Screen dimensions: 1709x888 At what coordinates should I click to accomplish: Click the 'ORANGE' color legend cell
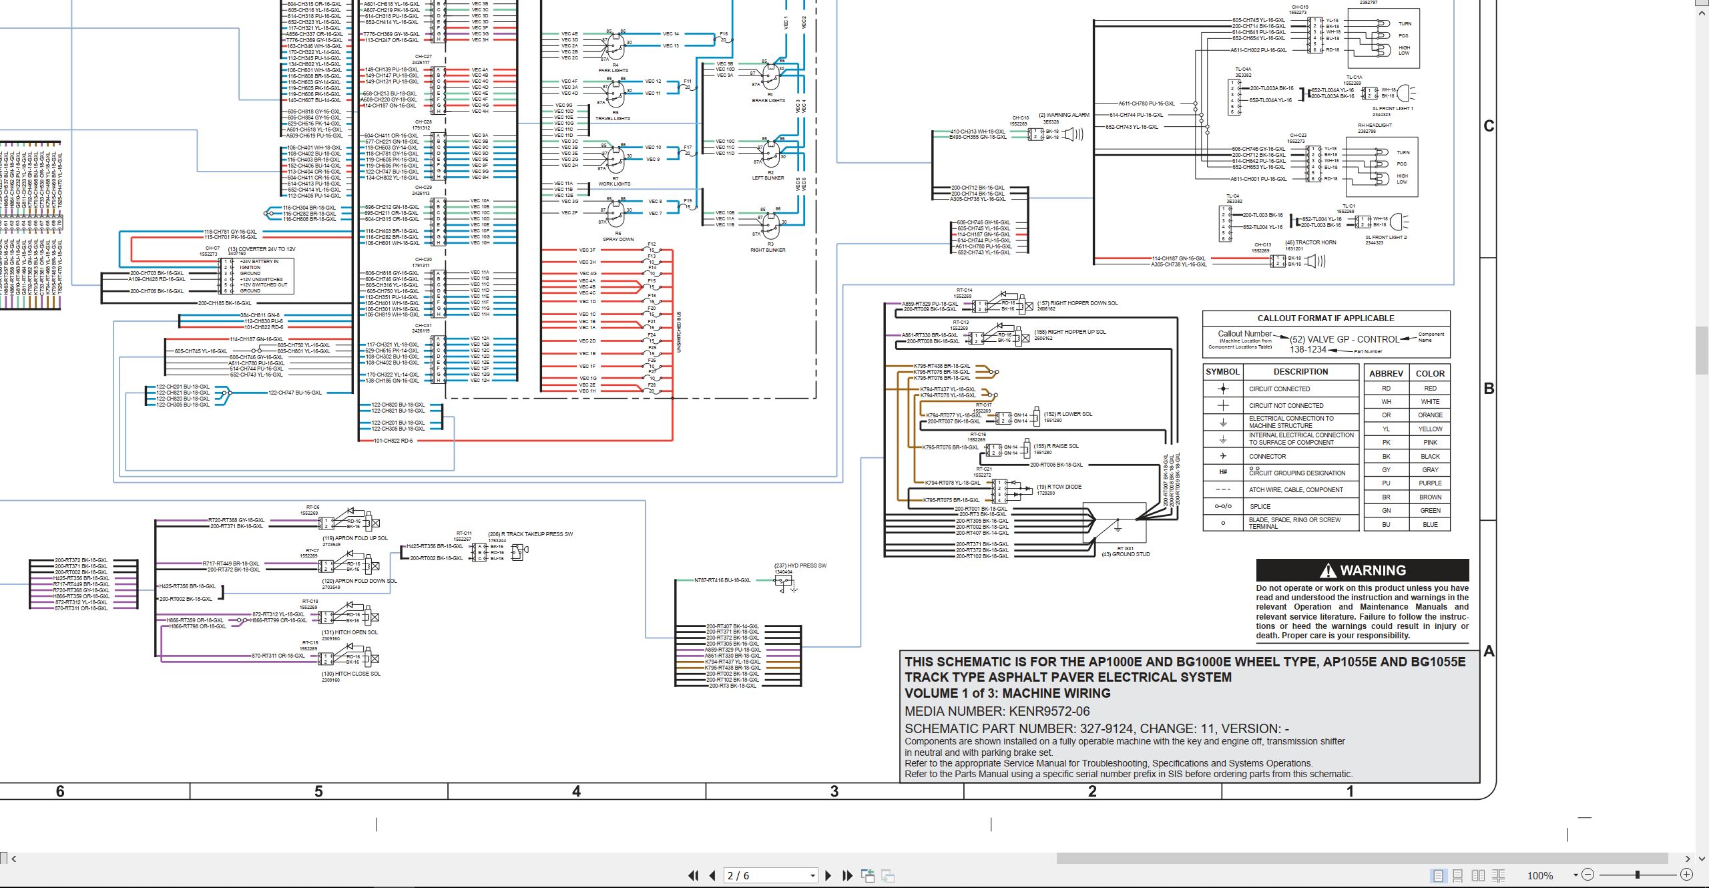coord(1430,415)
